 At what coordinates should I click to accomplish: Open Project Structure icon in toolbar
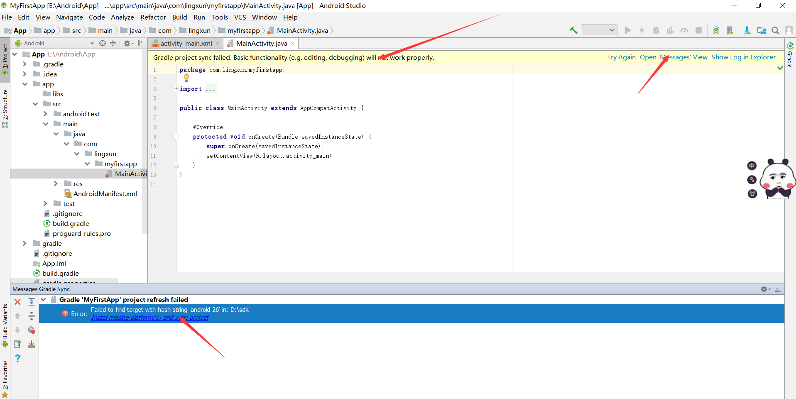[762, 30]
